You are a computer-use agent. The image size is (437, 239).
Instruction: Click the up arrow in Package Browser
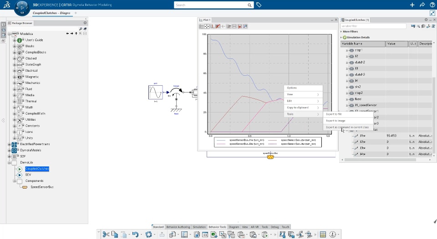point(76,34)
